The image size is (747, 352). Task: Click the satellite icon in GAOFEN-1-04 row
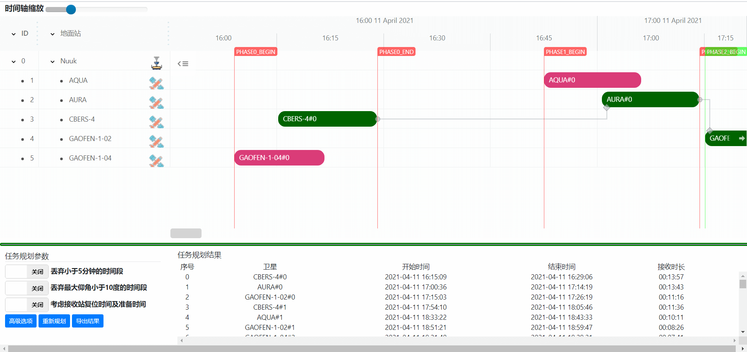pyautogui.click(x=156, y=160)
